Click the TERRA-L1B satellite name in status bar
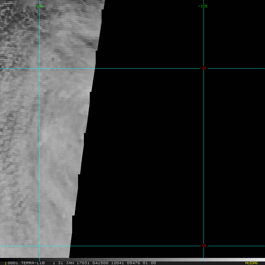The width and height of the screenshot is (265, 265). click(33, 263)
